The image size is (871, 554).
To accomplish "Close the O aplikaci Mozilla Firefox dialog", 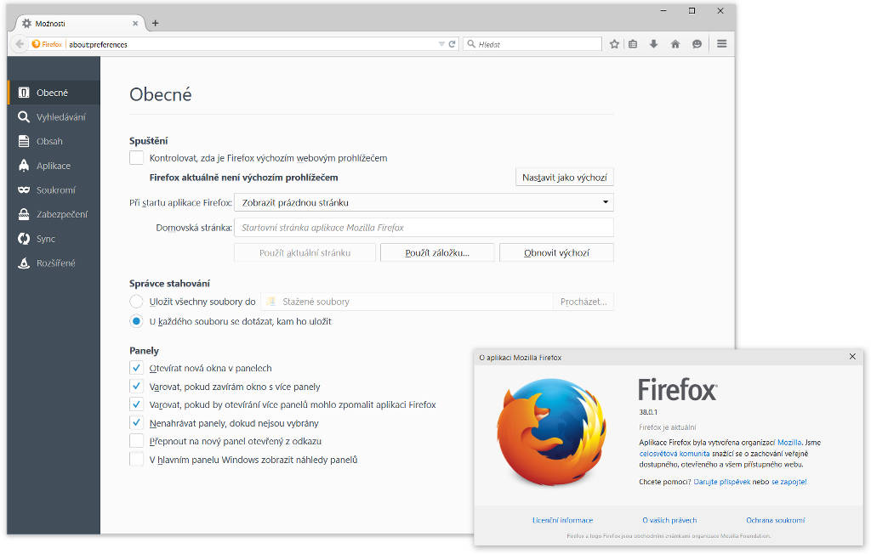I will 852,356.
